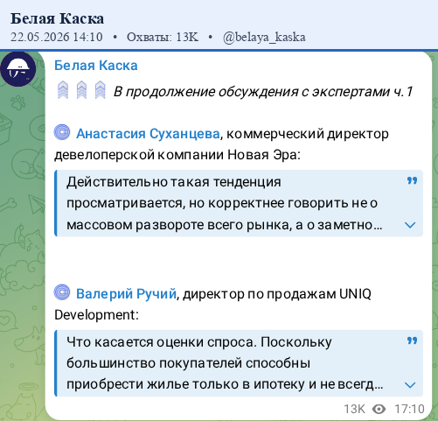Click the quote mark icon in Ручий quote
438x421 pixels.
[412, 340]
